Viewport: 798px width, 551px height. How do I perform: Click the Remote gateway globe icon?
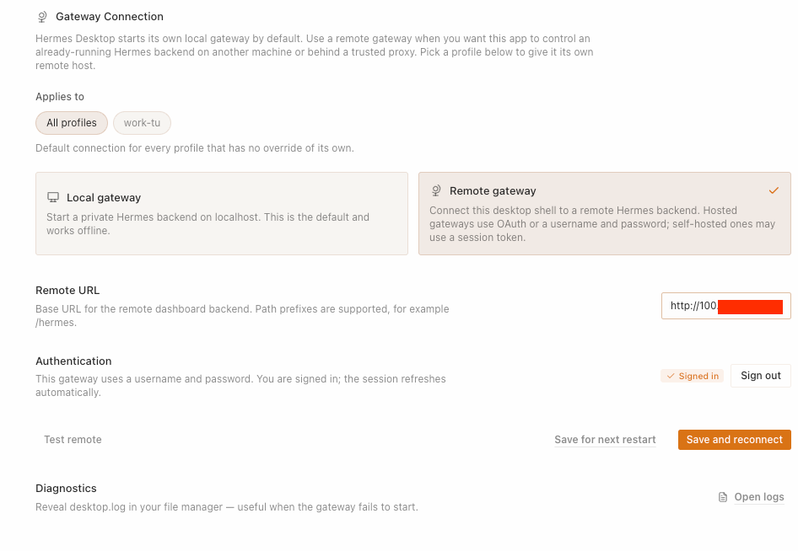point(436,190)
